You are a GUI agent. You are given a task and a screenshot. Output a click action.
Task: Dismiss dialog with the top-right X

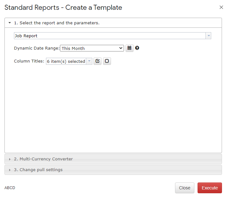tap(221, 7)
